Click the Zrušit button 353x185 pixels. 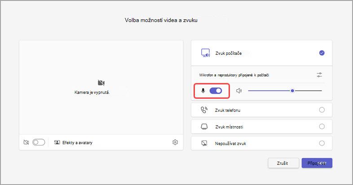[283, 163]
